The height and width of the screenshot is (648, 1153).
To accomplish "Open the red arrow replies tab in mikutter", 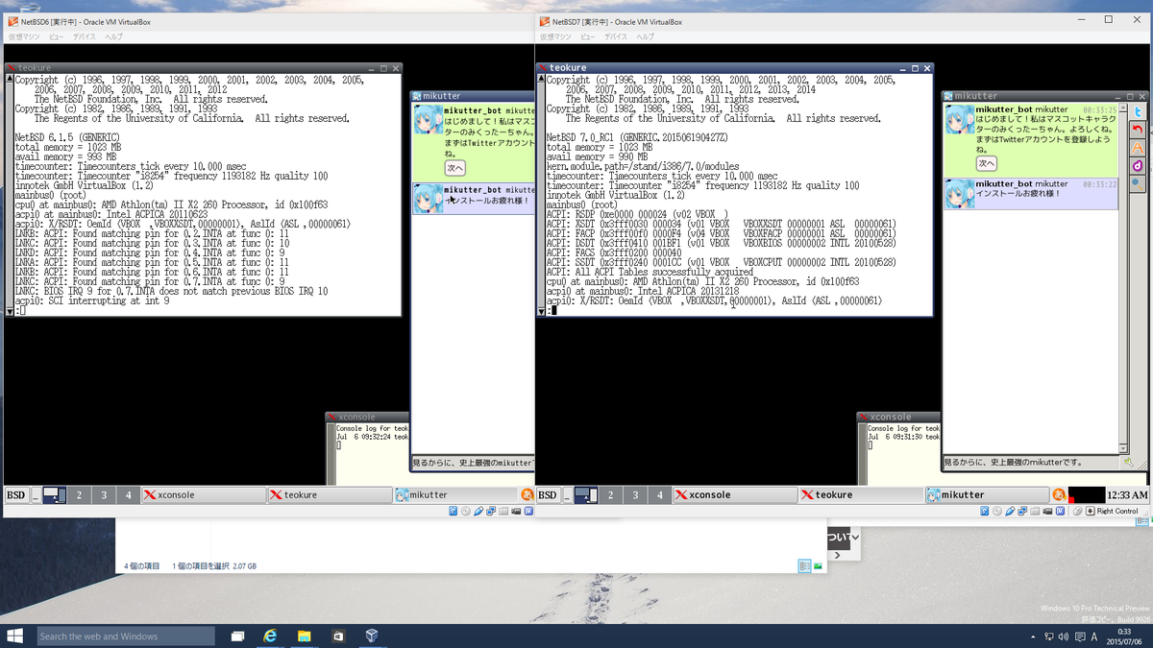I will 1139,130.
